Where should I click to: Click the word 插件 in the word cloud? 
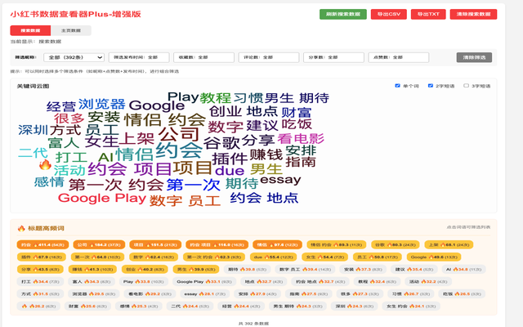(x=230, y=159)
